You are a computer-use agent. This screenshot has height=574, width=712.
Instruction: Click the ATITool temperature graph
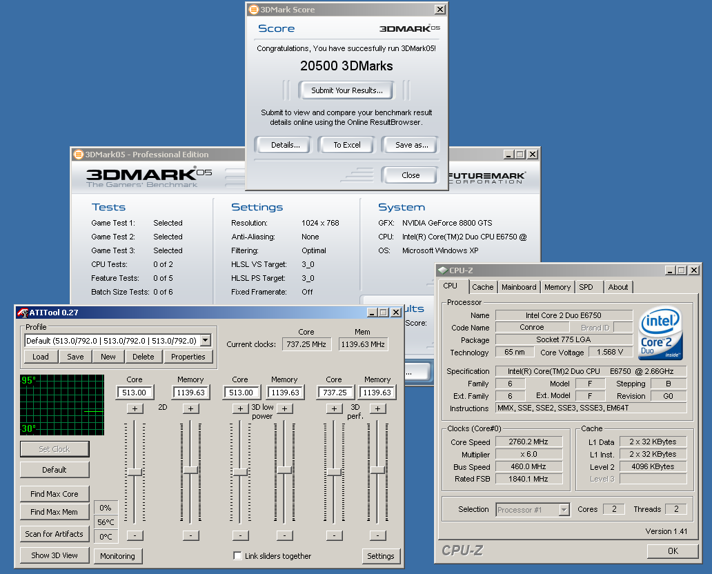[62, 405]
